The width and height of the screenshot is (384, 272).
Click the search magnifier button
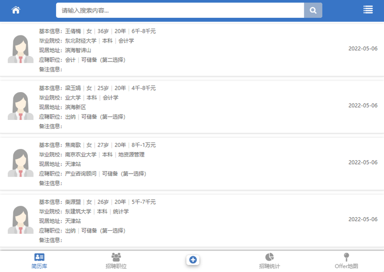(313, 10)
